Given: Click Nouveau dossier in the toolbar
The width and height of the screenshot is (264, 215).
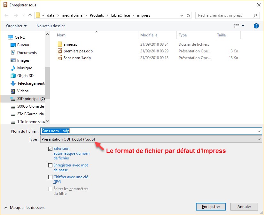Looking at the screenshot, I should click(50, 26).
